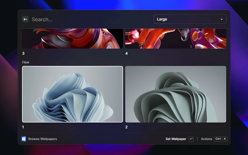Click the Browse Wallpapers label
The width and height of the screenshot is (248, 155).
click(x=43, y=139)
